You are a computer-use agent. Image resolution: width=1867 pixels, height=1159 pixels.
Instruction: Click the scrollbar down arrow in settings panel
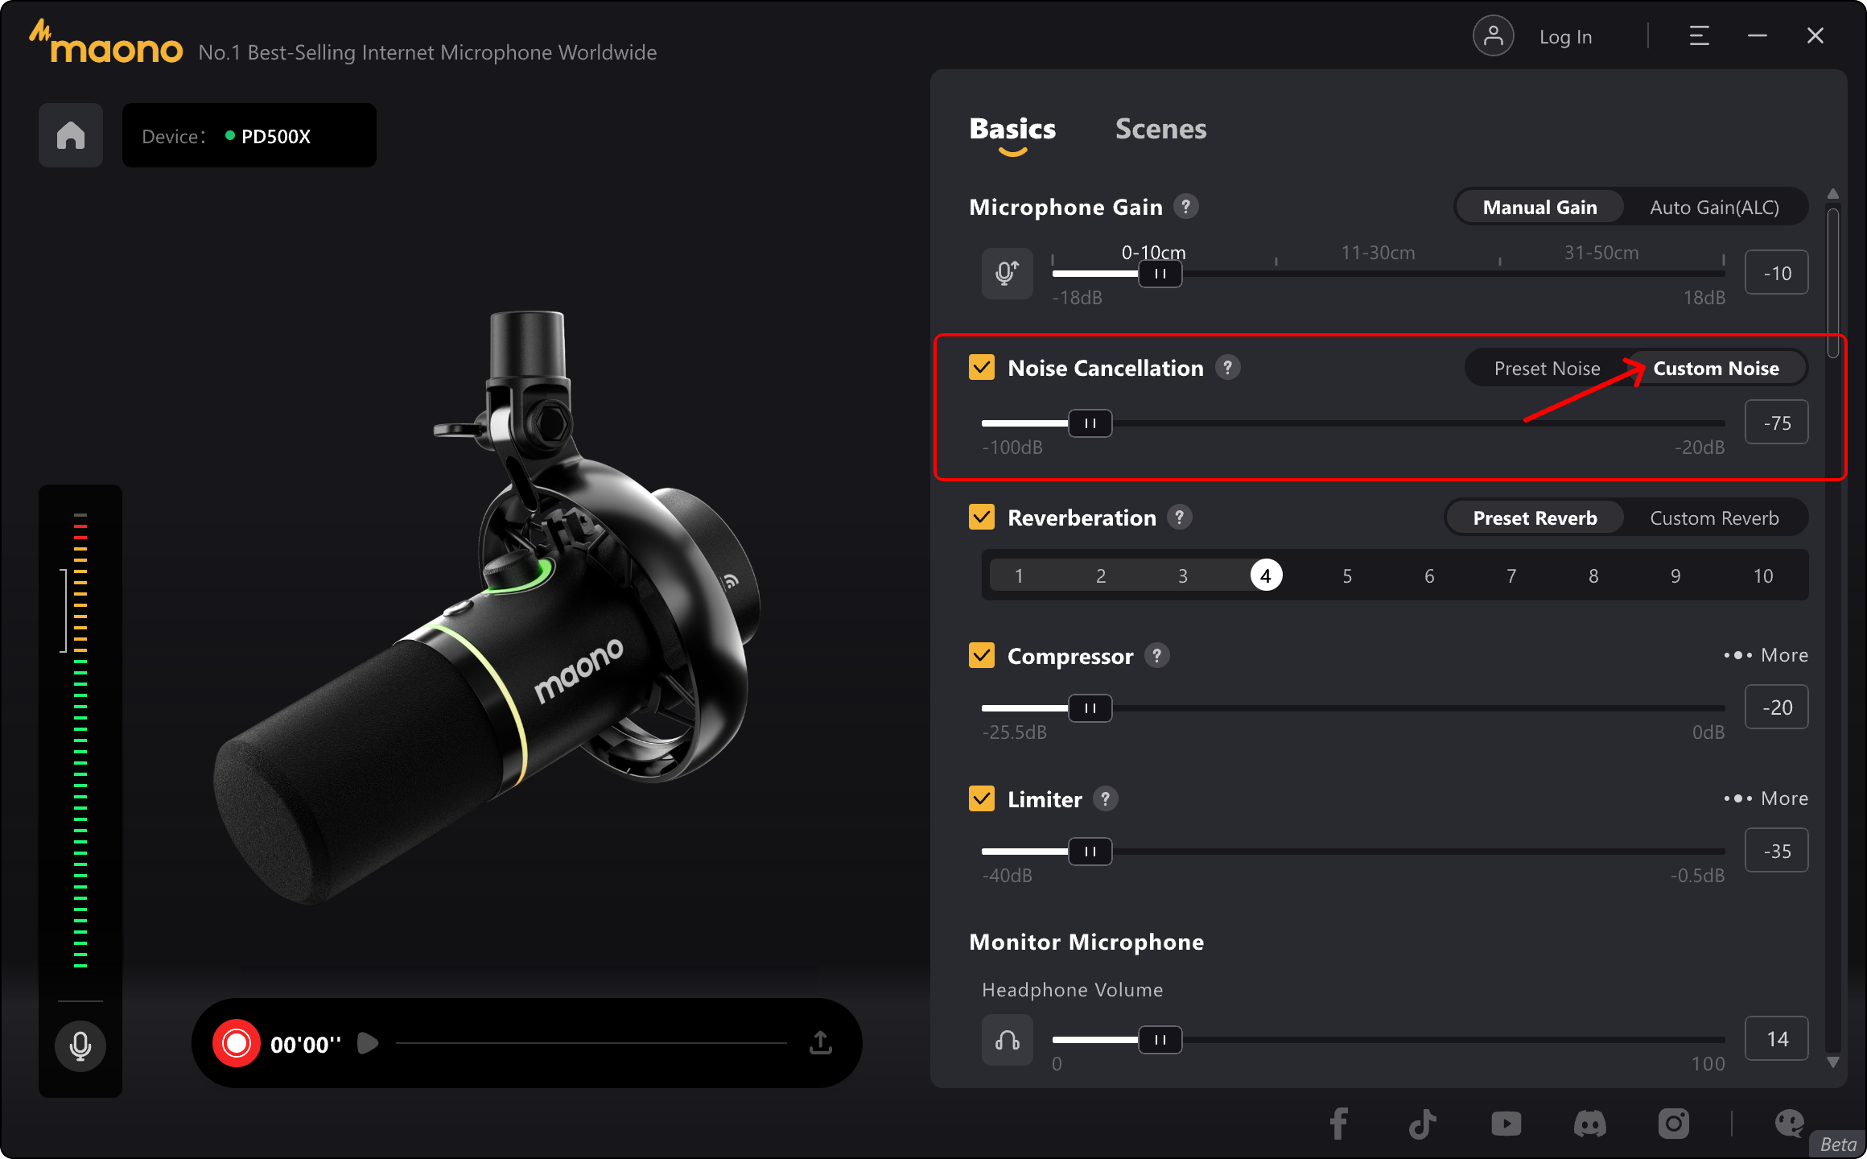[1833, 1062]
